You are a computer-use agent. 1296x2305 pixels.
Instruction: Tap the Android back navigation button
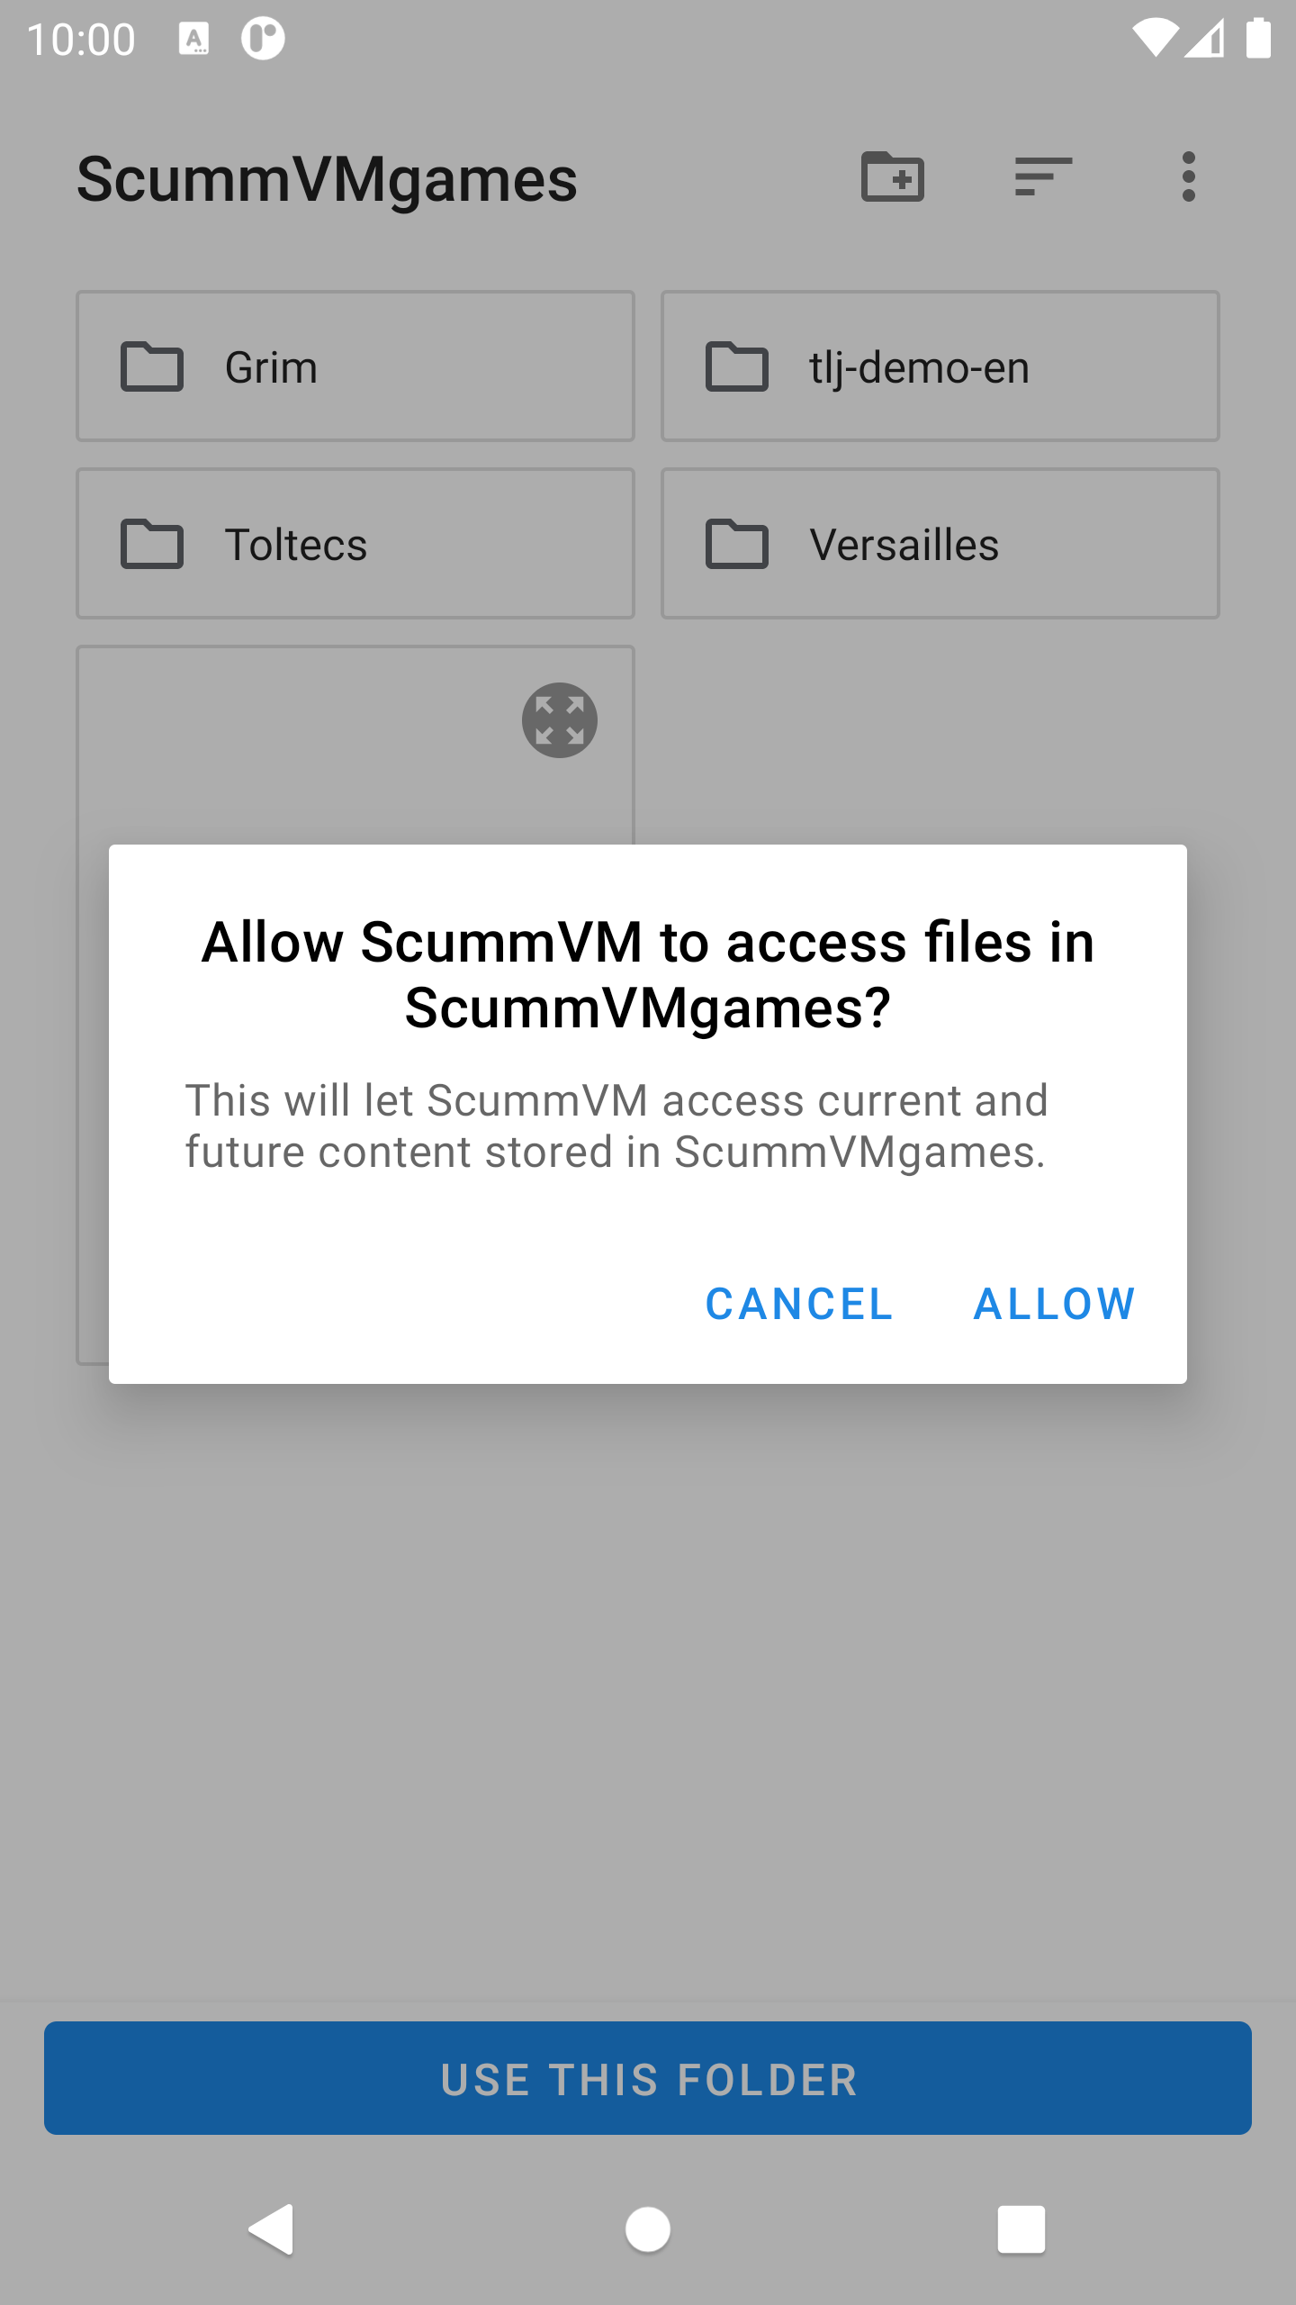click(x=272, y=2229)
